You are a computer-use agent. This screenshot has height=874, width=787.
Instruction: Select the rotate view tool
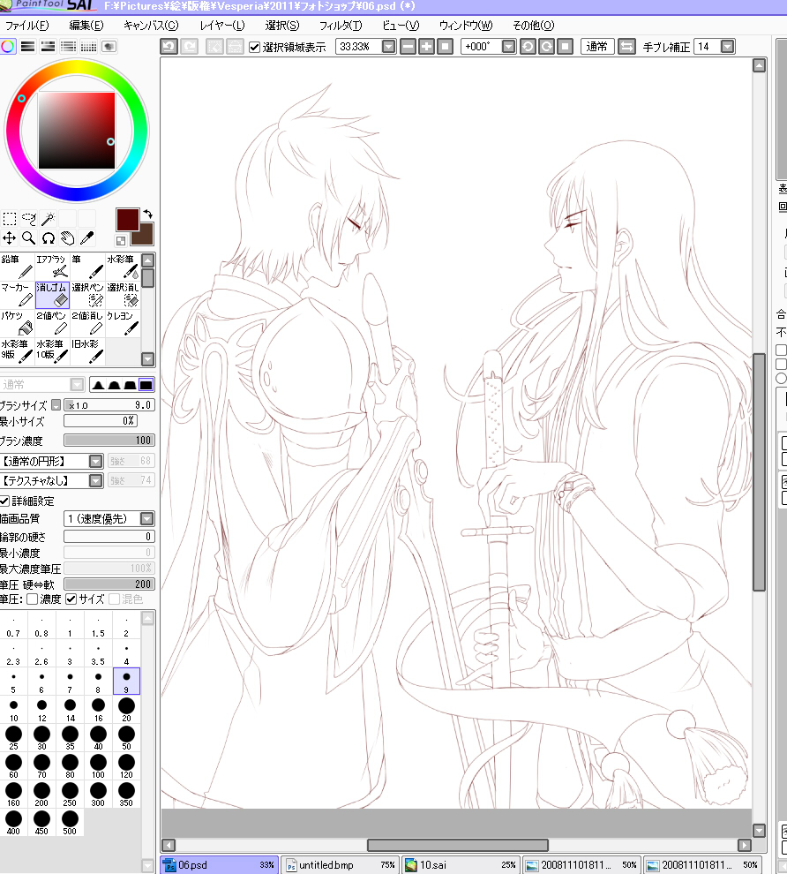pos(48,238)
